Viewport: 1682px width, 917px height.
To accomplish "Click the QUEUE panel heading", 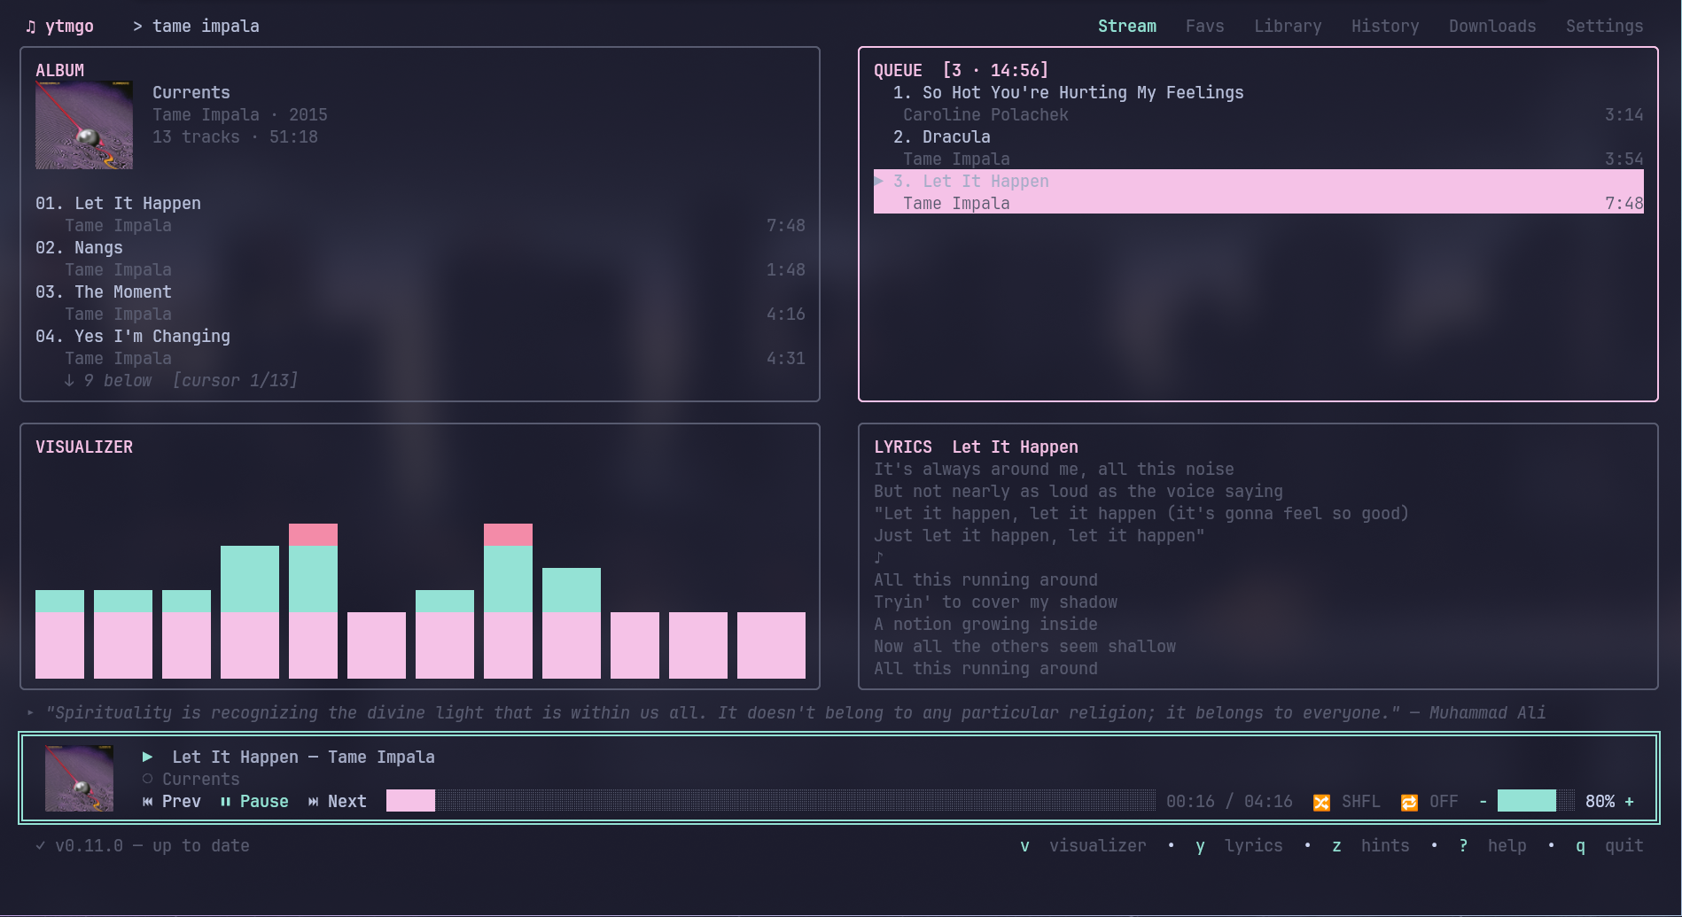I will tap(898, 71).
